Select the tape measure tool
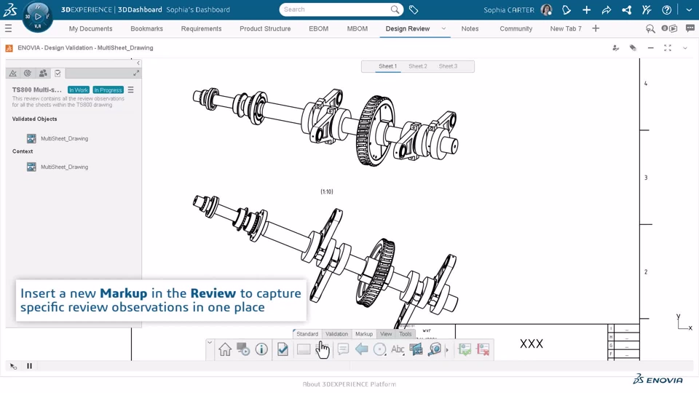This screenshot has width=699, height=393. point(435,349)
